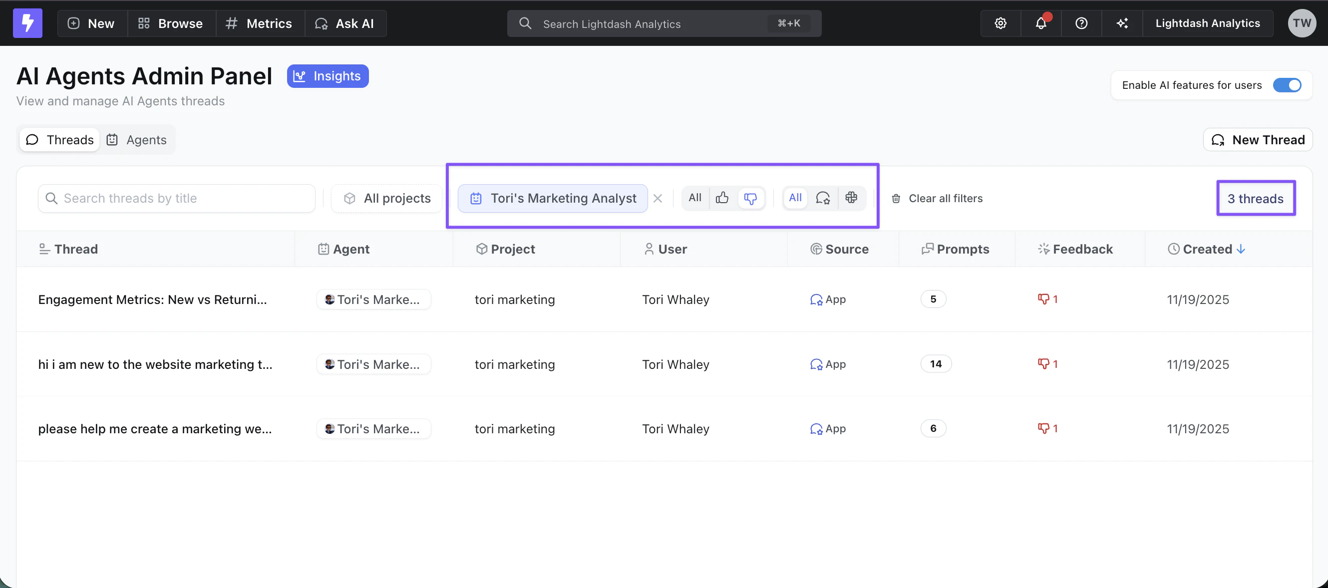This screenshot has width=1328, height=588.
Task: Click the New Thread button
Action: (x=1258, y=140)
